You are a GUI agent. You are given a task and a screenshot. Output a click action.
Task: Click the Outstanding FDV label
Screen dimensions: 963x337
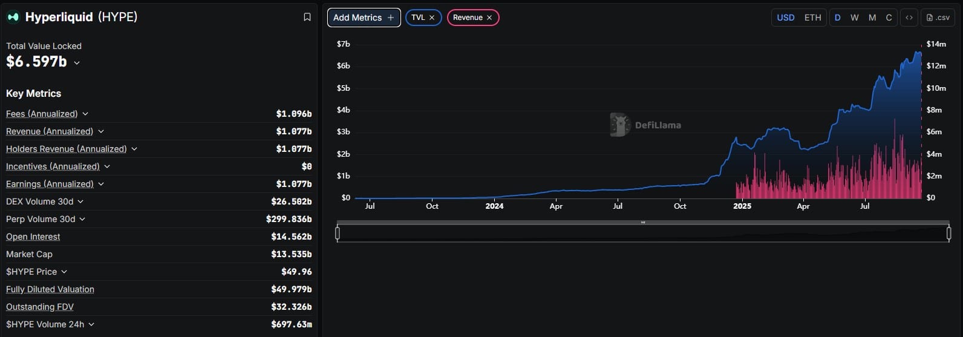click(x=40, y=307)
